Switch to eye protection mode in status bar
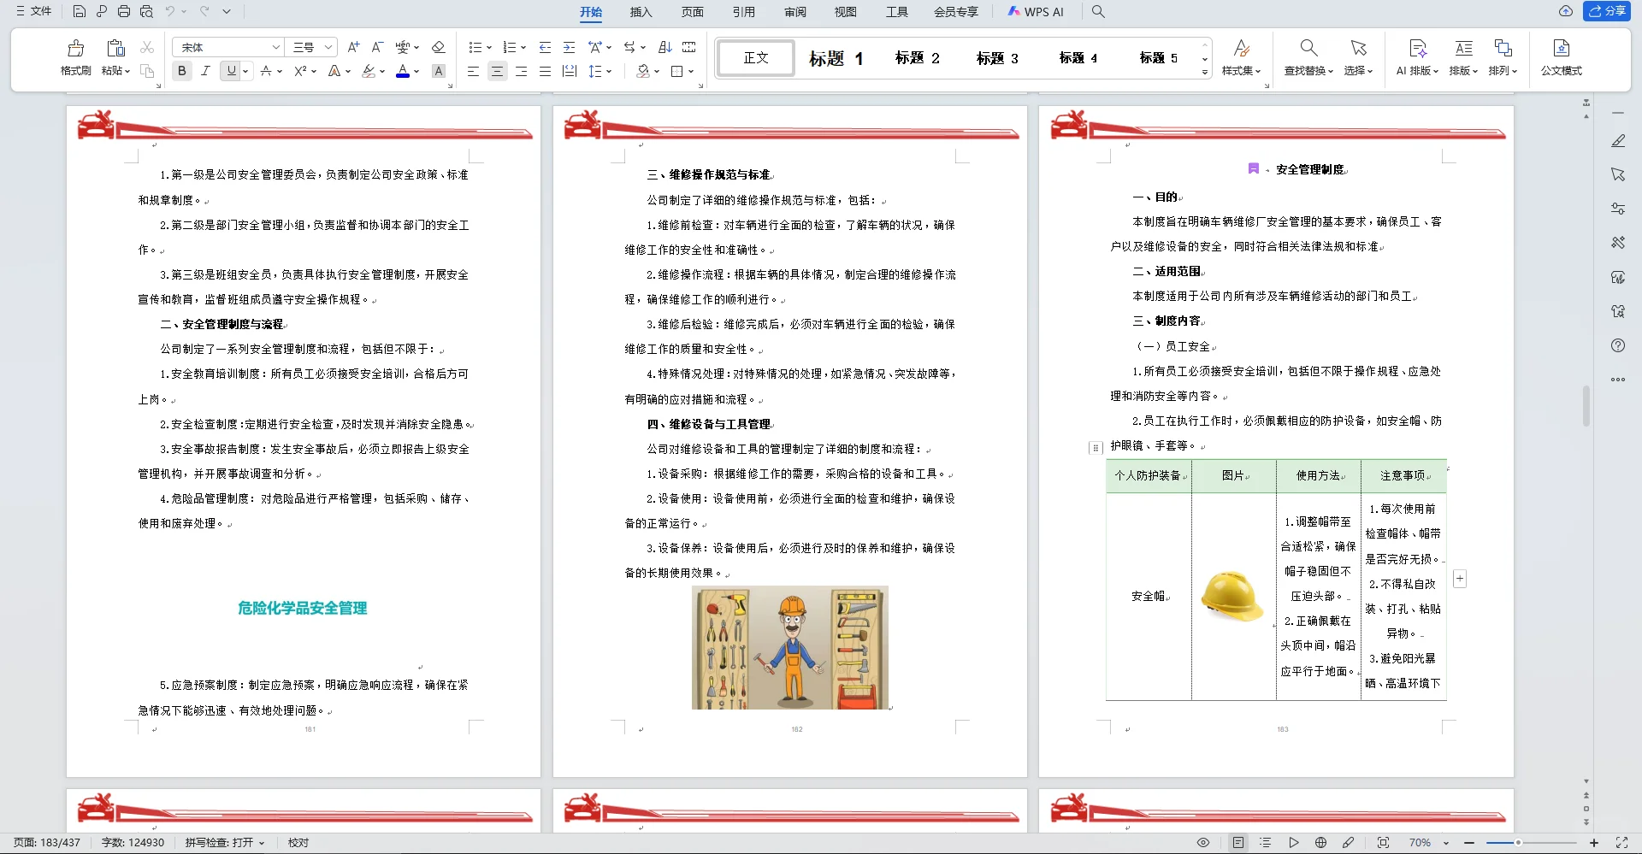 click(1203, 842)
